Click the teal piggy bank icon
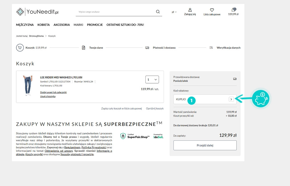Image resolution: width=290 pixels, height=186 pixels. coord(260,99)
